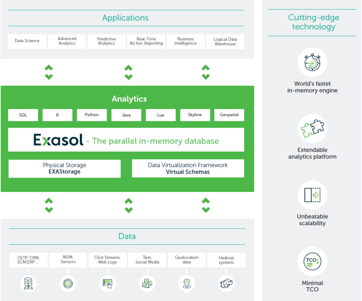Click the map pin icon under Geolocation data

coord(187,284)
